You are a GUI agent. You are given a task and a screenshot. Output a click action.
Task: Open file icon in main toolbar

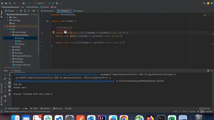[x=2, y=3]
